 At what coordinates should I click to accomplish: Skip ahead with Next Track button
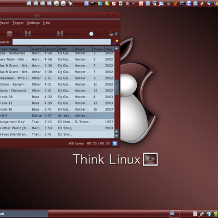(x=69, y=34)
